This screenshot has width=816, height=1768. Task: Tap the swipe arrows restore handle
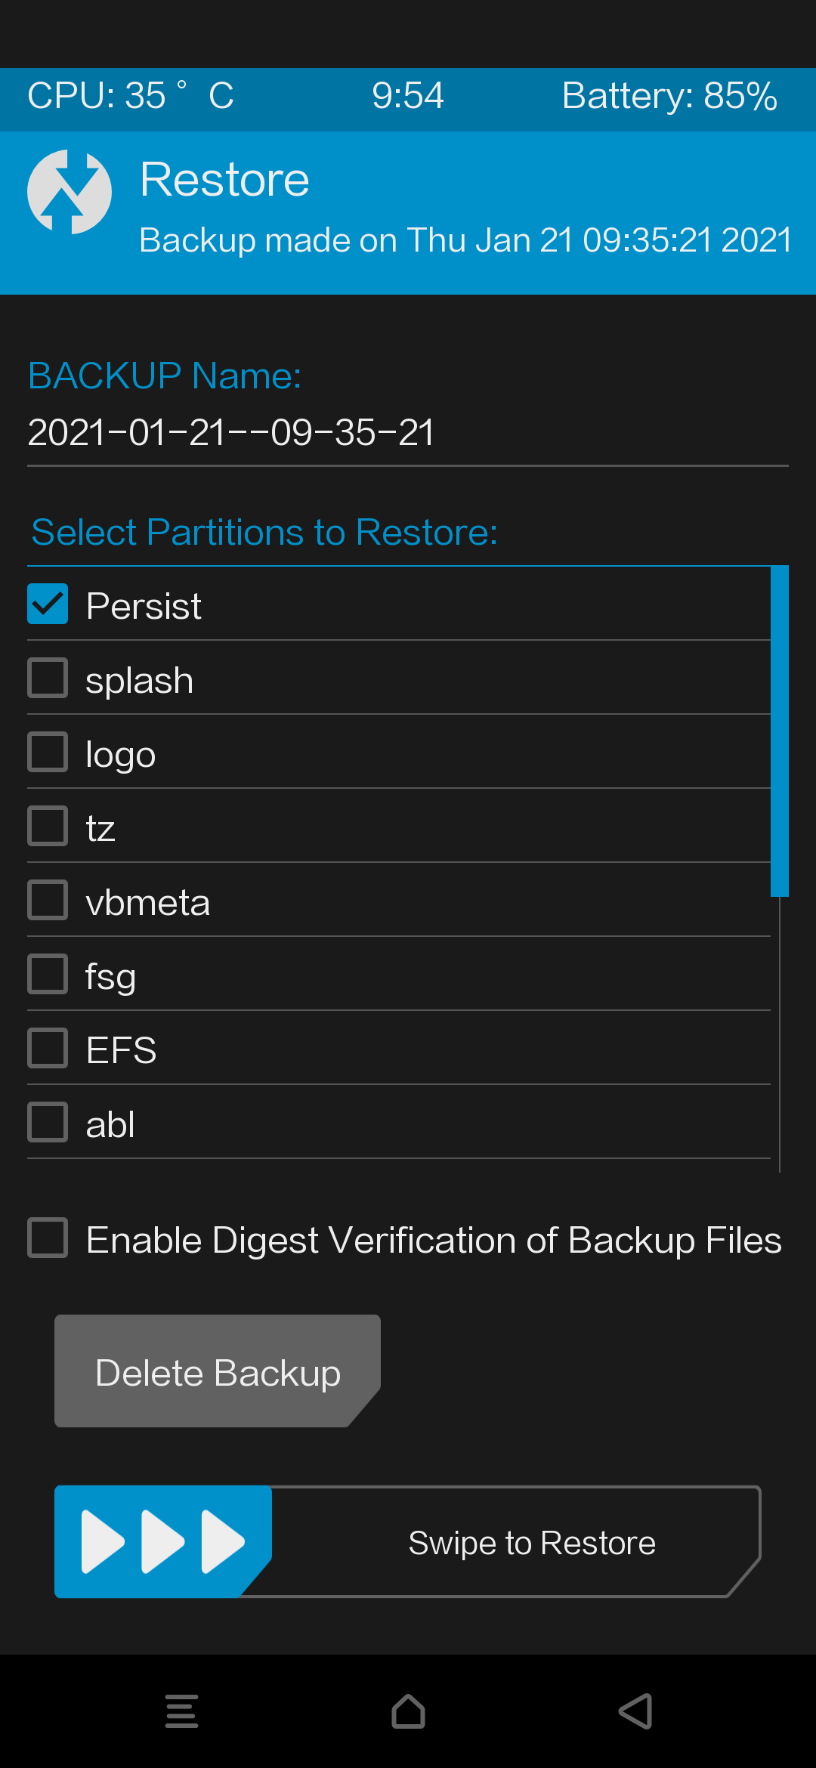pos(162,1541)
